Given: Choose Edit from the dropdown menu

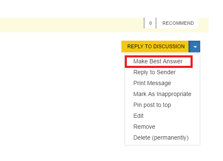Looking at the screenshot, I should click(138, 116).
